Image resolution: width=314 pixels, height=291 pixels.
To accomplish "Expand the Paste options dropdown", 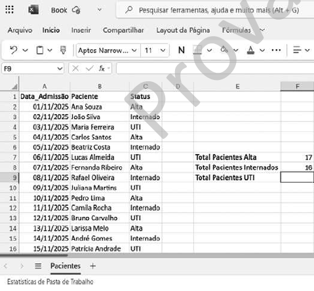I will 50,50.
